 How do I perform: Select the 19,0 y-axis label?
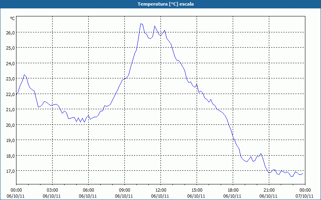pyautogui.click(x=10, y=140)
